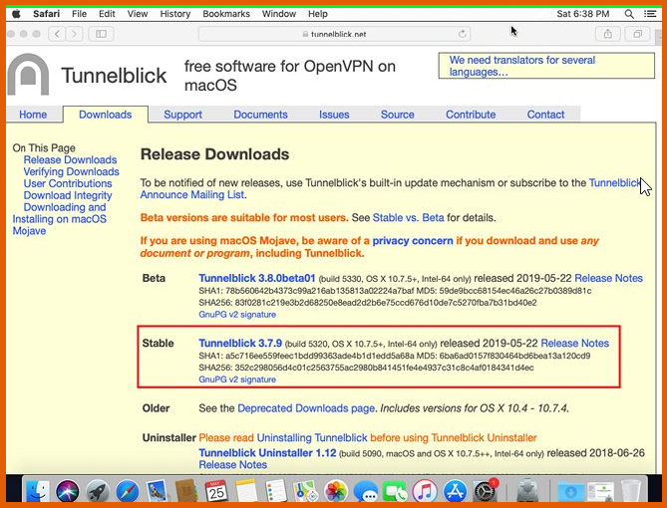Show all tabs overview button
The height and width of the screenshot is (508, 667).
tap(637, 34)
